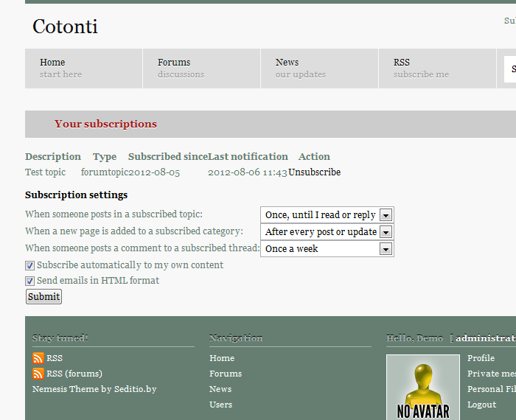Open the RSS subscribe me menu item
Viewport: 516px width, 420px height.
coord(437,69)
